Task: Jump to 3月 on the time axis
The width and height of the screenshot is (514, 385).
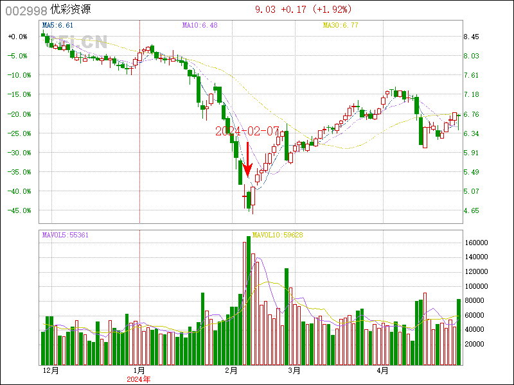Action: click(x=294, y=371)
